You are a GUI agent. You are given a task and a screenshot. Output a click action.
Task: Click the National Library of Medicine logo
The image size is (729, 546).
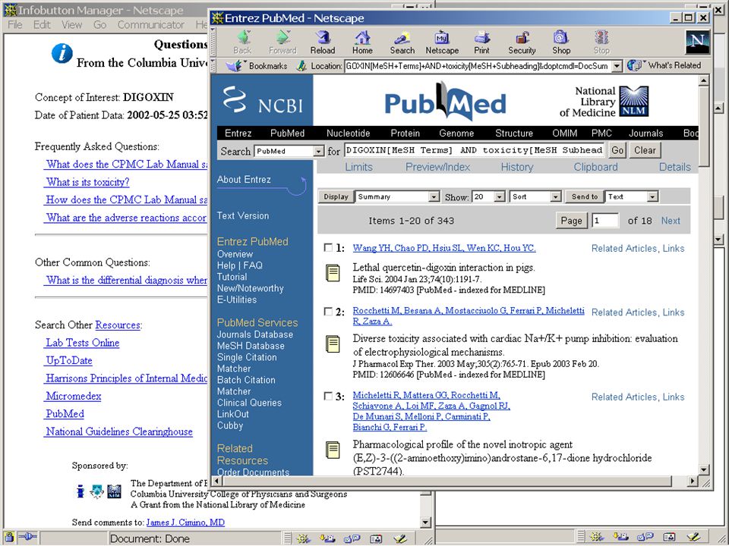point(604,101)
